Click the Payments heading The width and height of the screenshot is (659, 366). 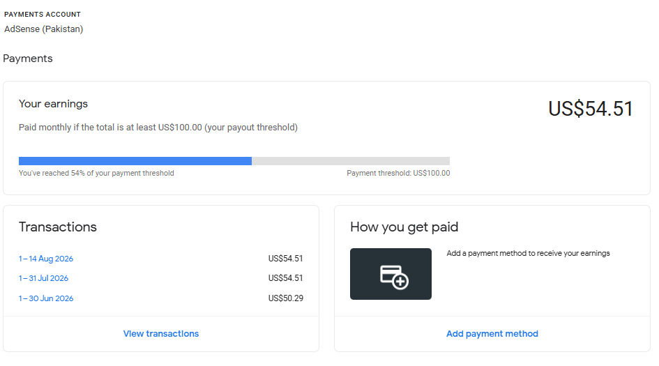tap(28, 59)
